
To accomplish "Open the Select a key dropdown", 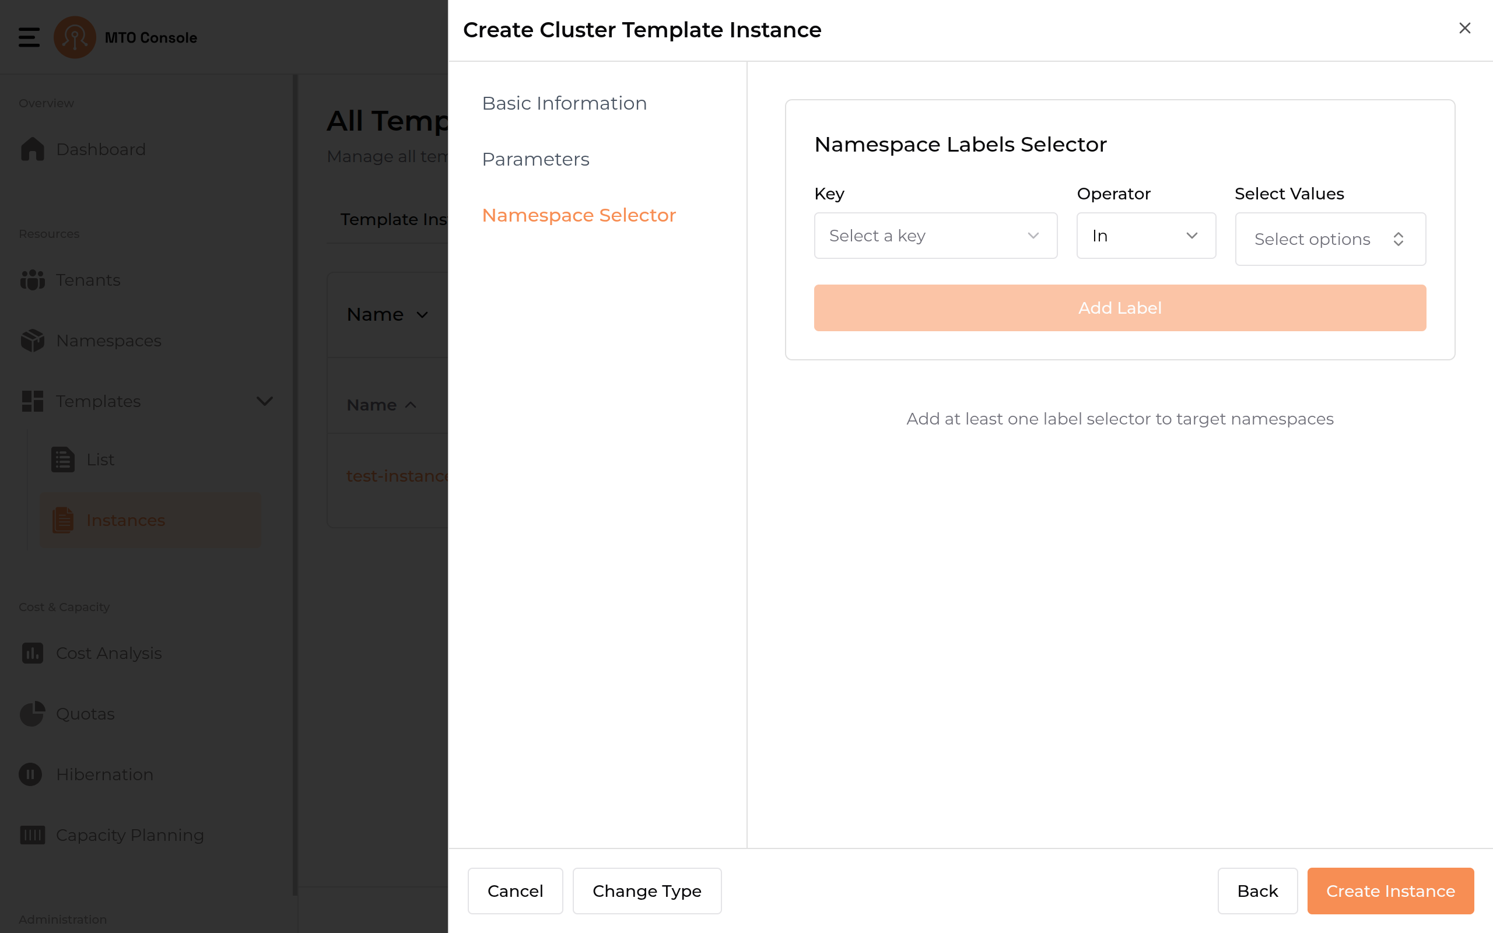I will click(935, 236).
